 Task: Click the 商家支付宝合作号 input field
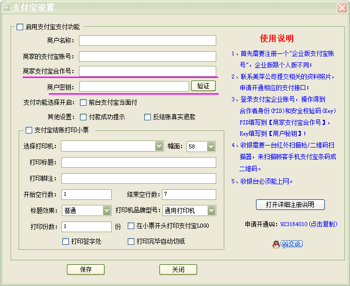(147, 71)
